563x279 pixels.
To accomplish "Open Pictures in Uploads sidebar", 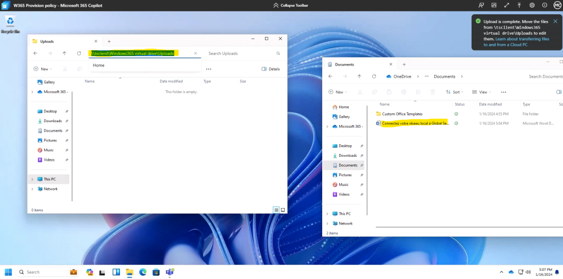I will (x=50, y=140).
